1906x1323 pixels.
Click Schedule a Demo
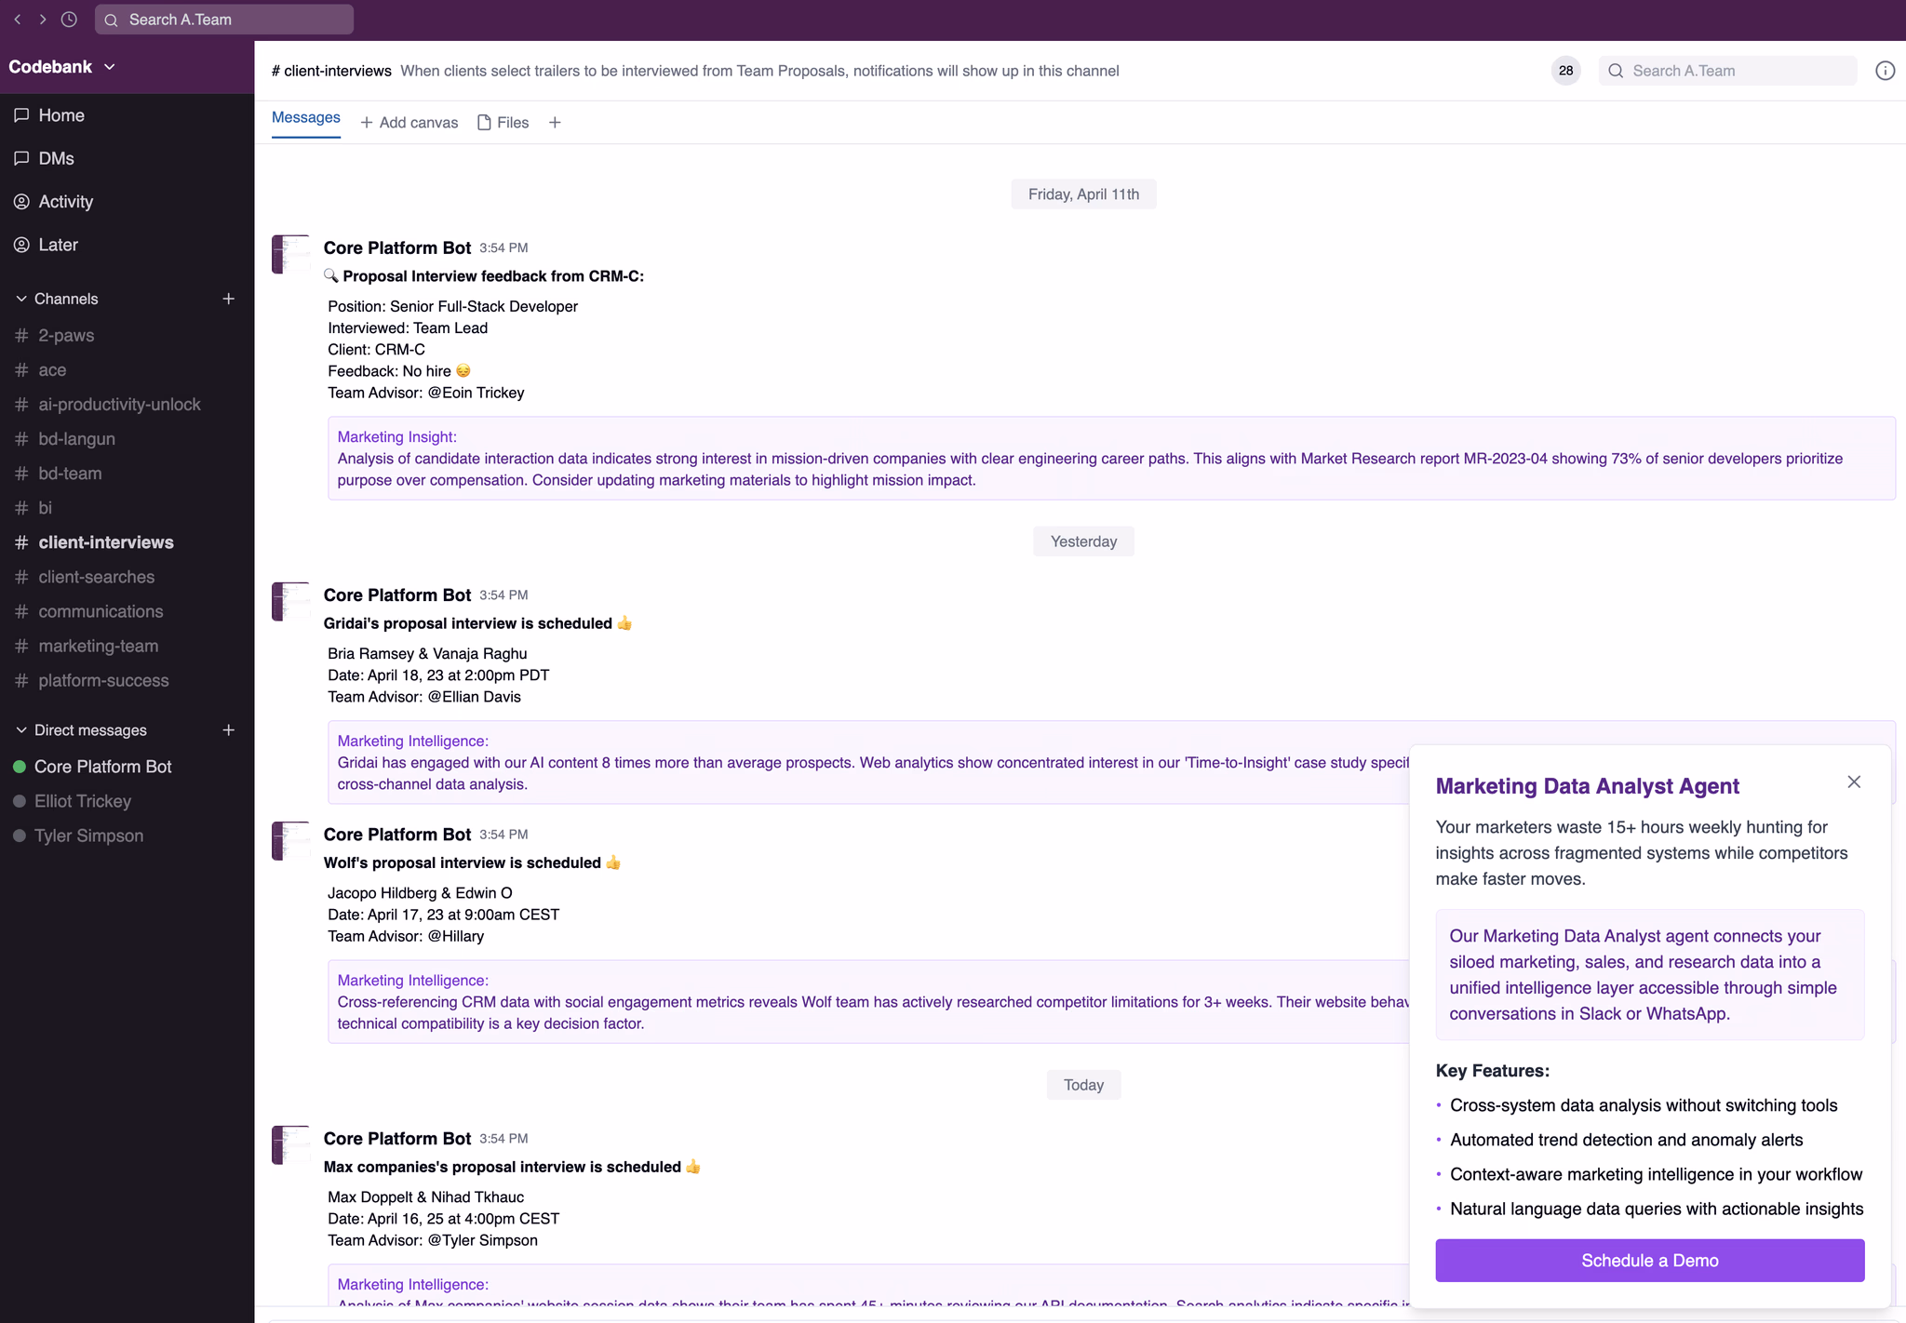(1648, 1260)
